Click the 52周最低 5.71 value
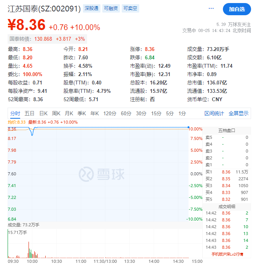Image resolution: width=256 pixels, height=267 pixels. (94, 99)
